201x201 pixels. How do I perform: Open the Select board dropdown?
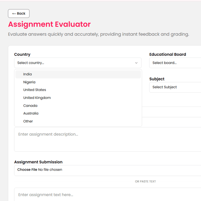(176, 63)
